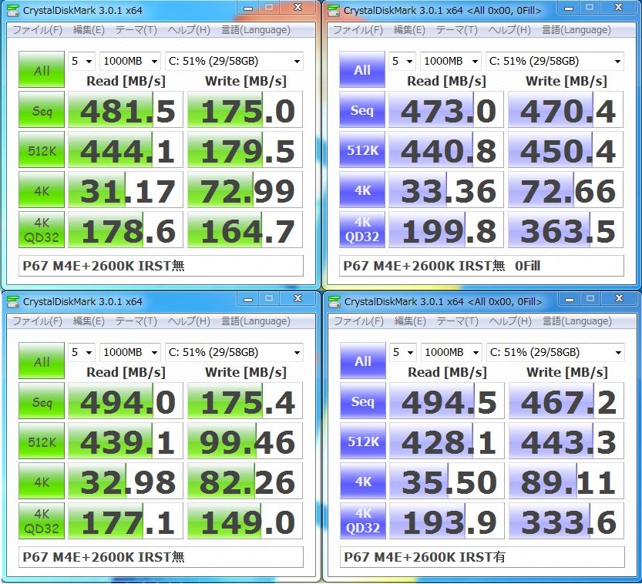Viewport: 642px width, 584px height.
Task: Open drive C: dropdown in top-left window
Action: click(234, 62)
